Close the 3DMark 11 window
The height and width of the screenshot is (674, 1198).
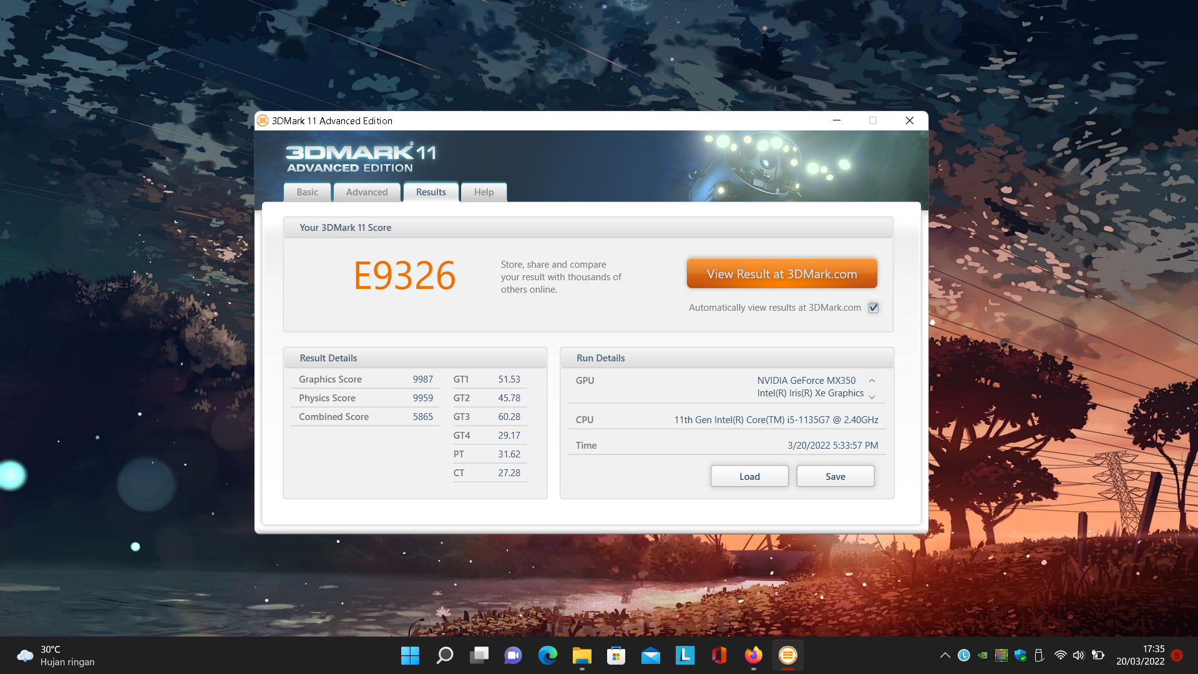click(x=910, y=120)
